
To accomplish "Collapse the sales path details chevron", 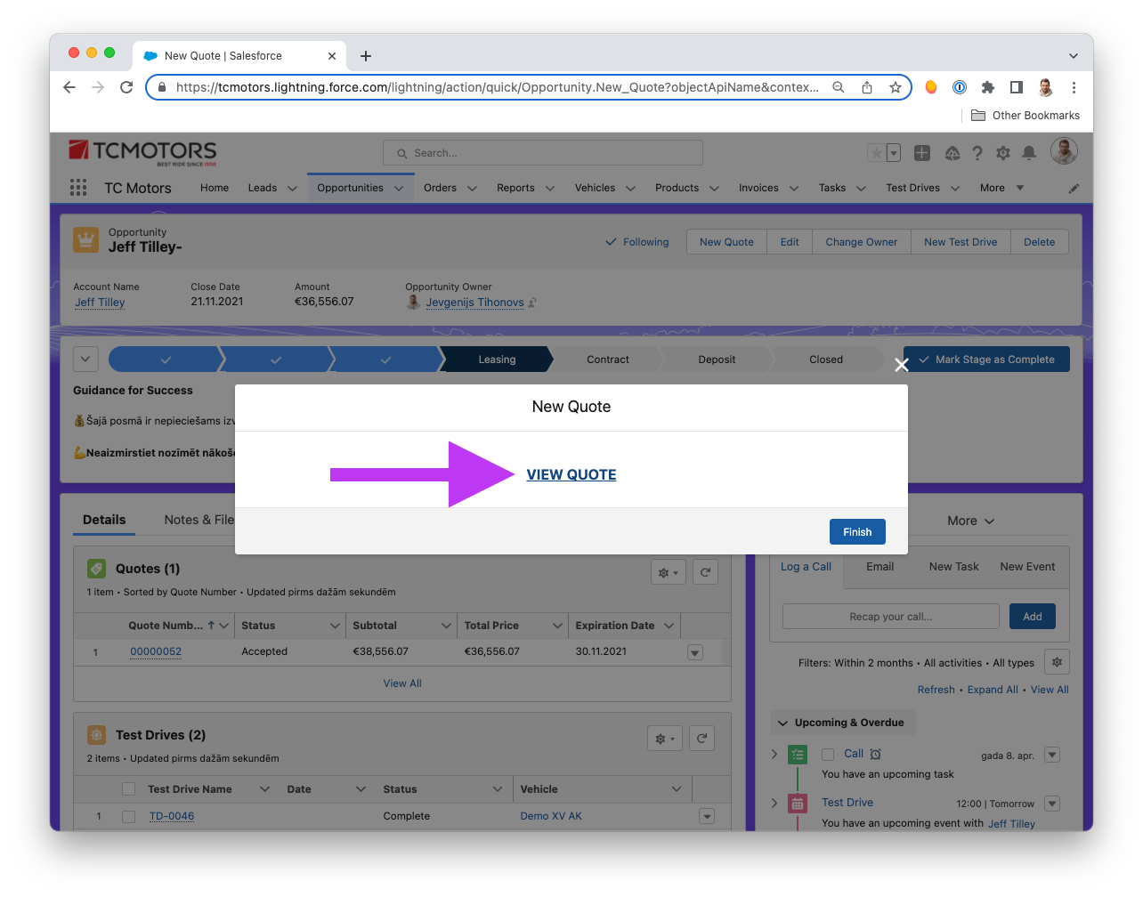I will 85,360.
